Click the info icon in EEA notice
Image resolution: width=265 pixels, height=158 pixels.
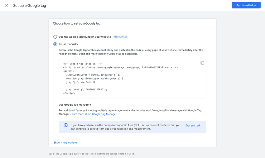click(65, 125)
